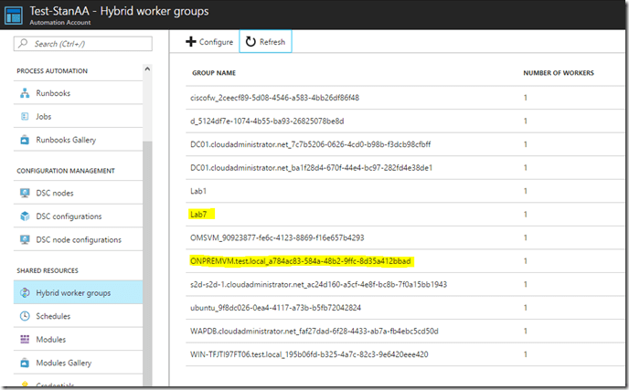Click the Schedules clock icon
The height and width of the screenshot is (390, 629).
pos(25,316)
